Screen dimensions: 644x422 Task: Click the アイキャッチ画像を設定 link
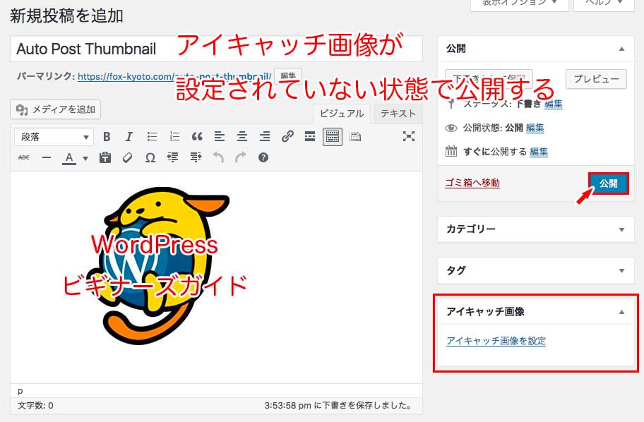496,341
